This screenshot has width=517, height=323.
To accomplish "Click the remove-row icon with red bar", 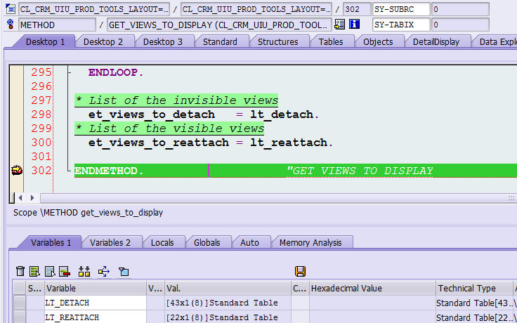I will [x=65, y=271].
